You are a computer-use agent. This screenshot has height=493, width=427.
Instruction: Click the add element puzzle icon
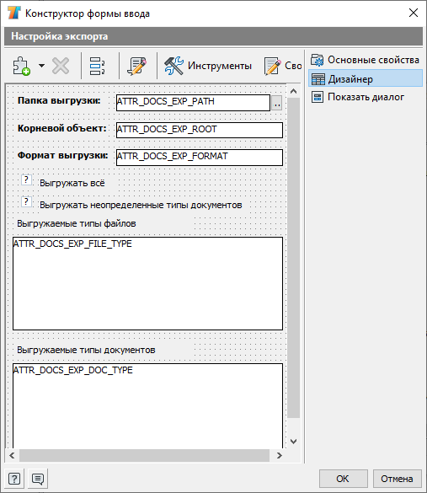coord(22,66)
